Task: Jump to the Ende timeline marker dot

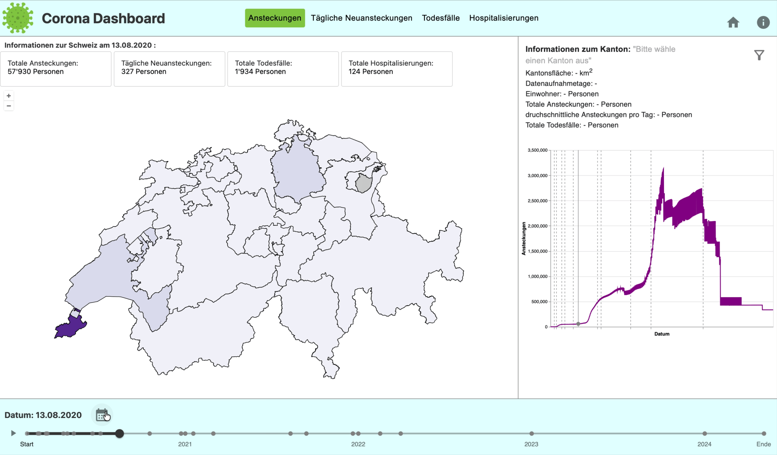Action: (764, 433)
